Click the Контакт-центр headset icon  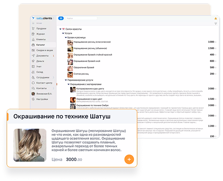(33, 83)
